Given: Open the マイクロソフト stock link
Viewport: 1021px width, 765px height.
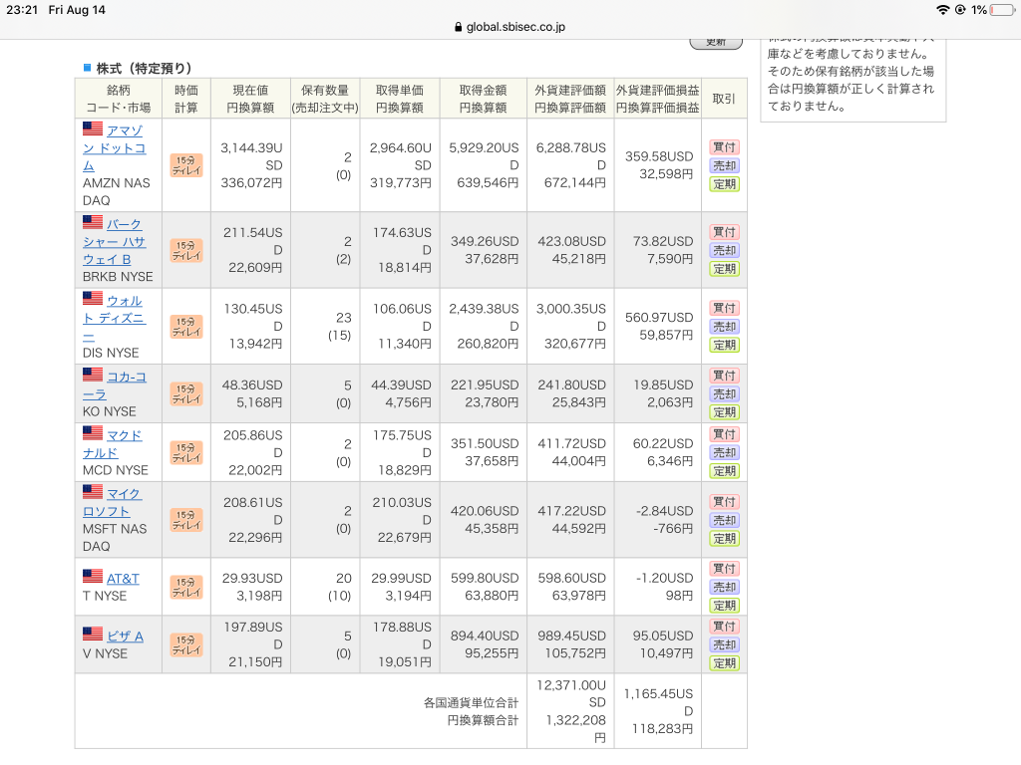Looking at the screenshot, I should pos(113,502).
